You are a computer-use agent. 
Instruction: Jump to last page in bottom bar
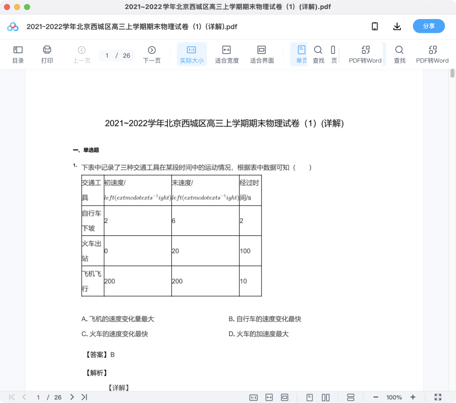click(84, 397)
